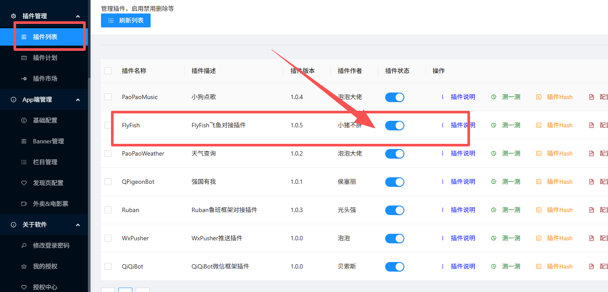Collapse the App端管理 menu group
Viewport: 608px width, 292px height.
pyautogui.click(x=78, y=100)
